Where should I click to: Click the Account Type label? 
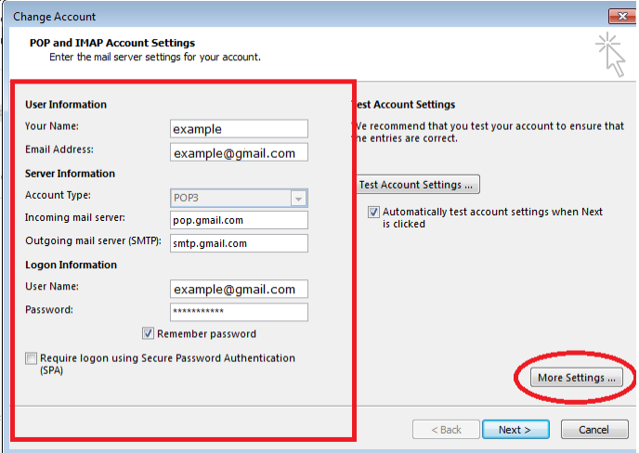pos(58,195)
